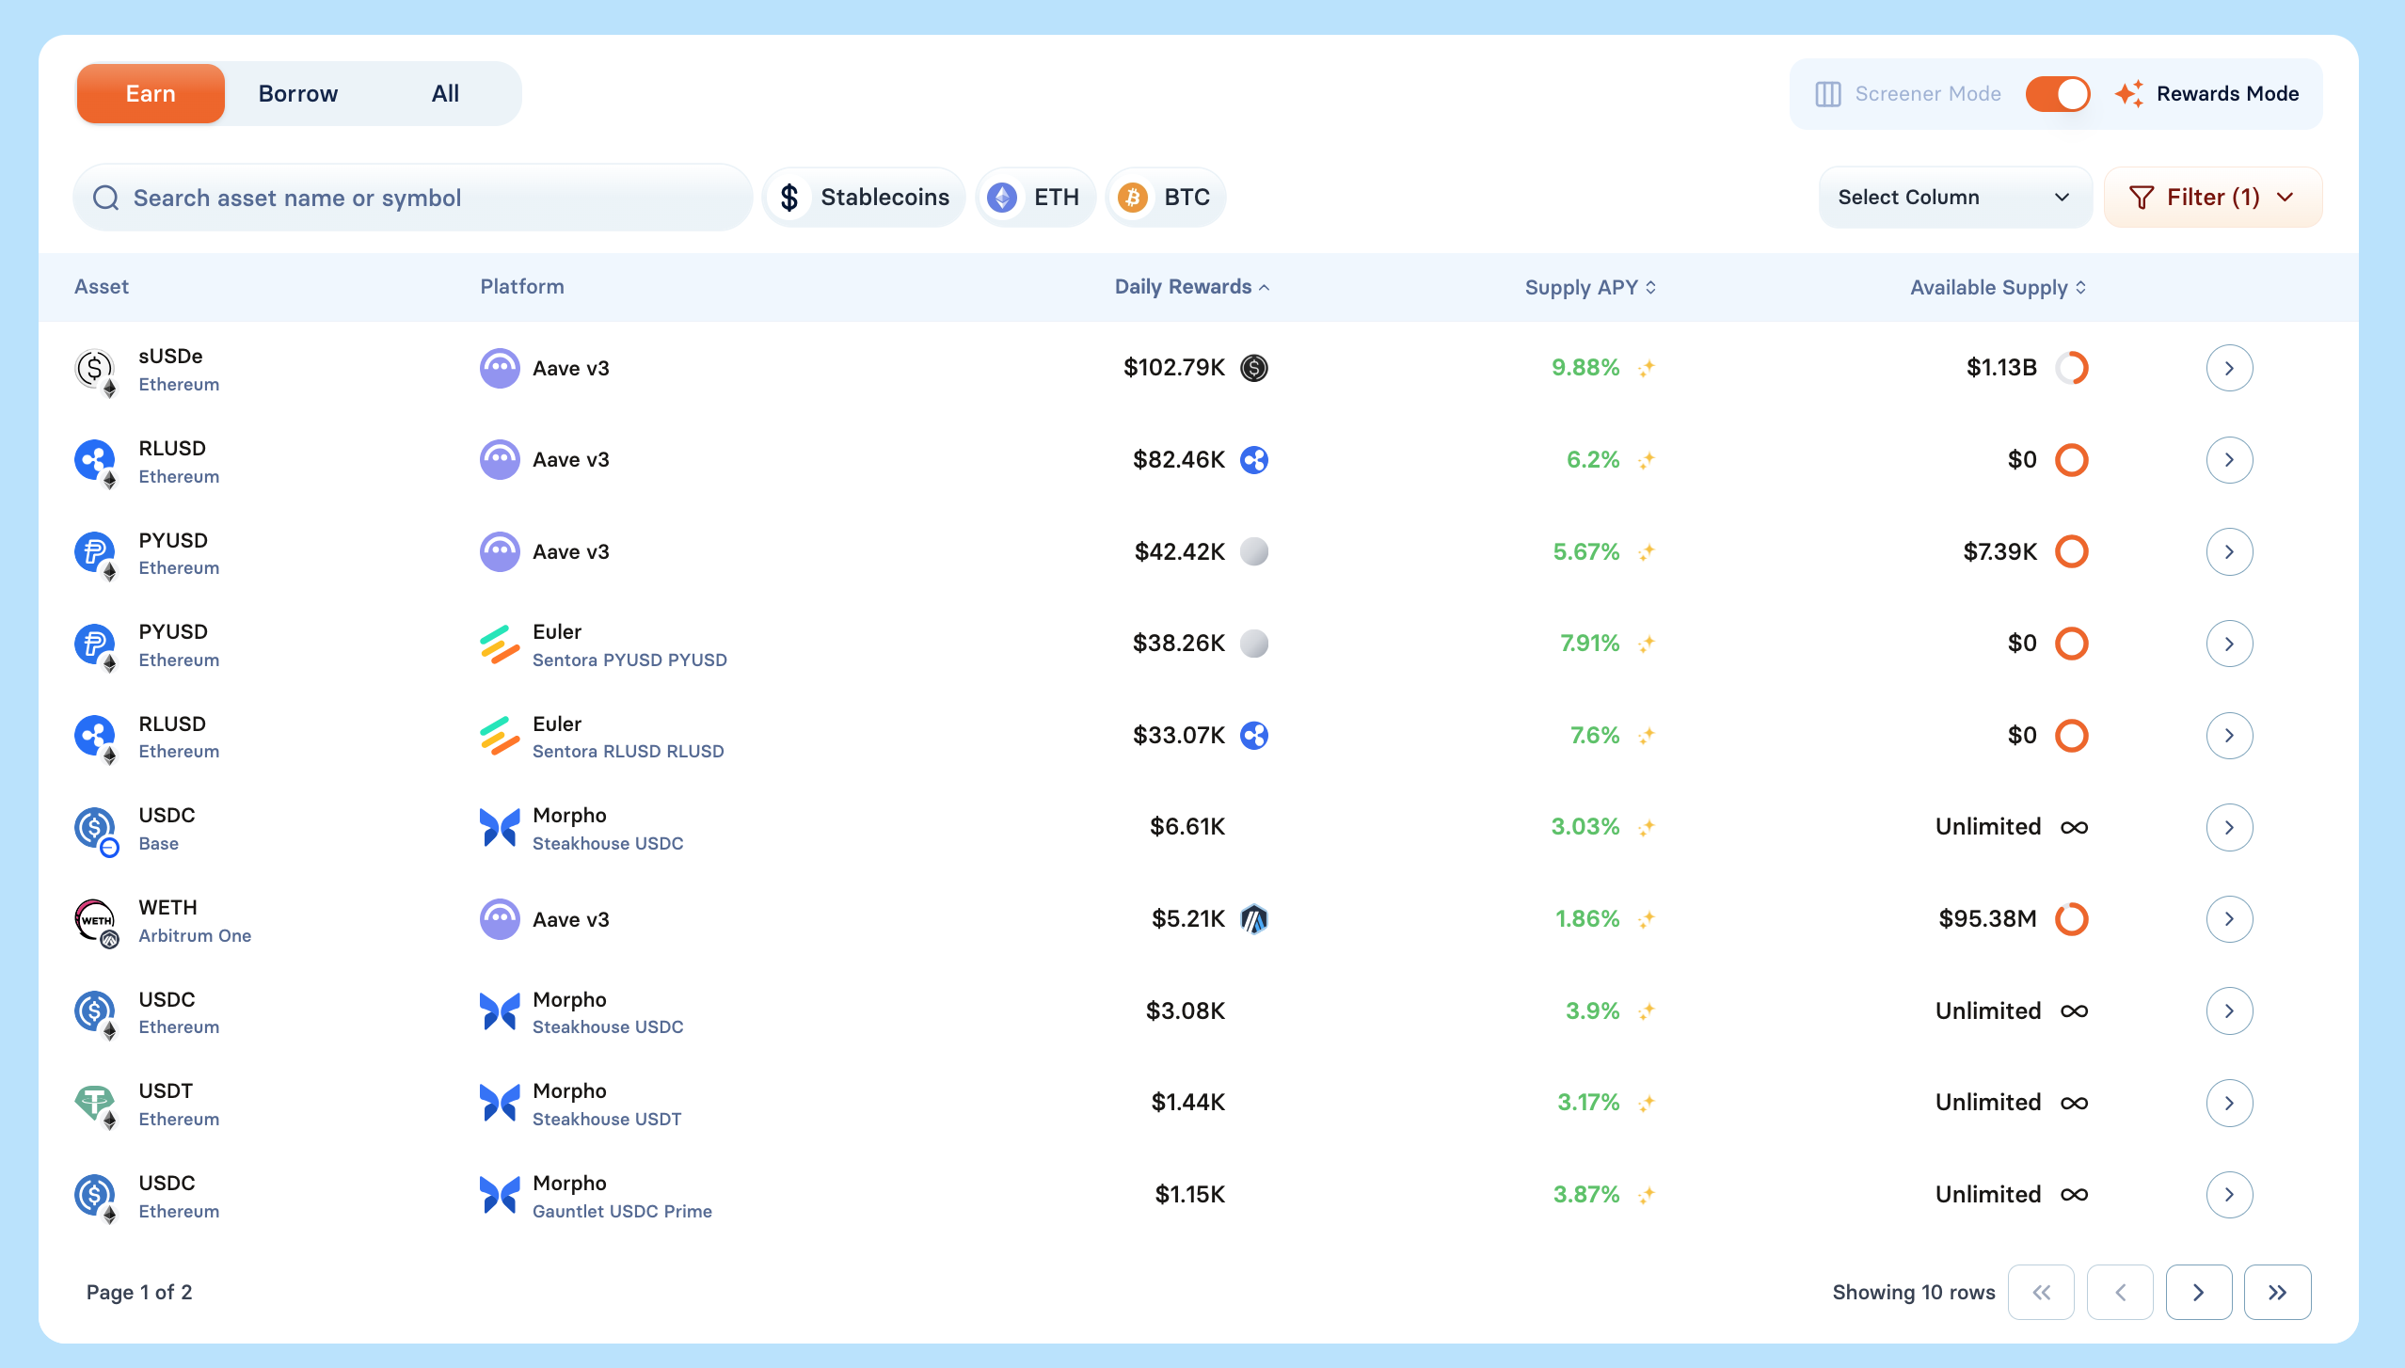Click the Euler logo in Sentora PYUSD row
2405x1368 pixels.
coord(500,644)
